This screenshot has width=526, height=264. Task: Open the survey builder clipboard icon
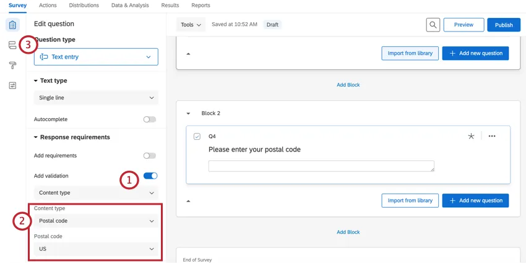[12, 25]
